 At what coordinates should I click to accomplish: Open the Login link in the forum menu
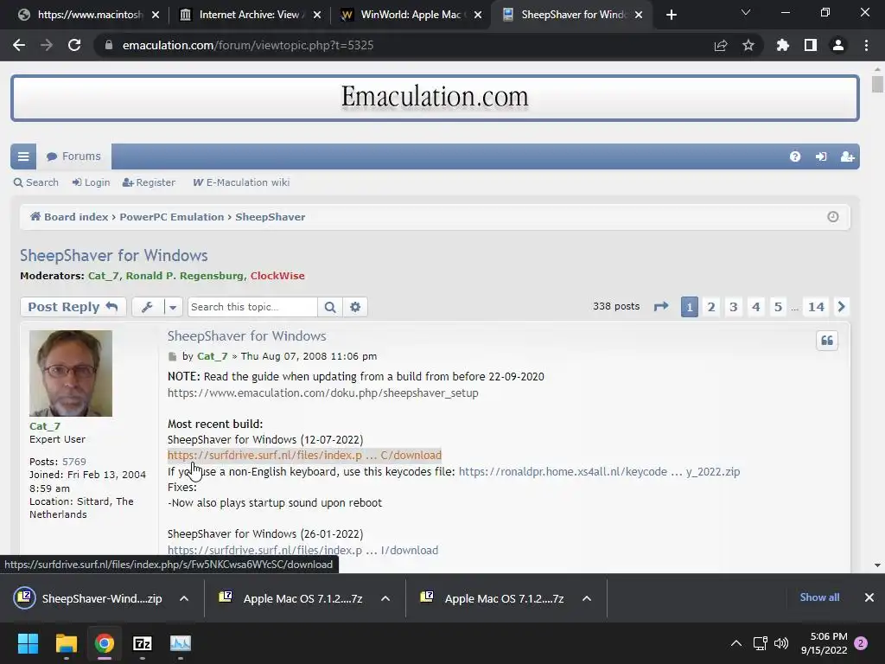click(x=91, y=182)
